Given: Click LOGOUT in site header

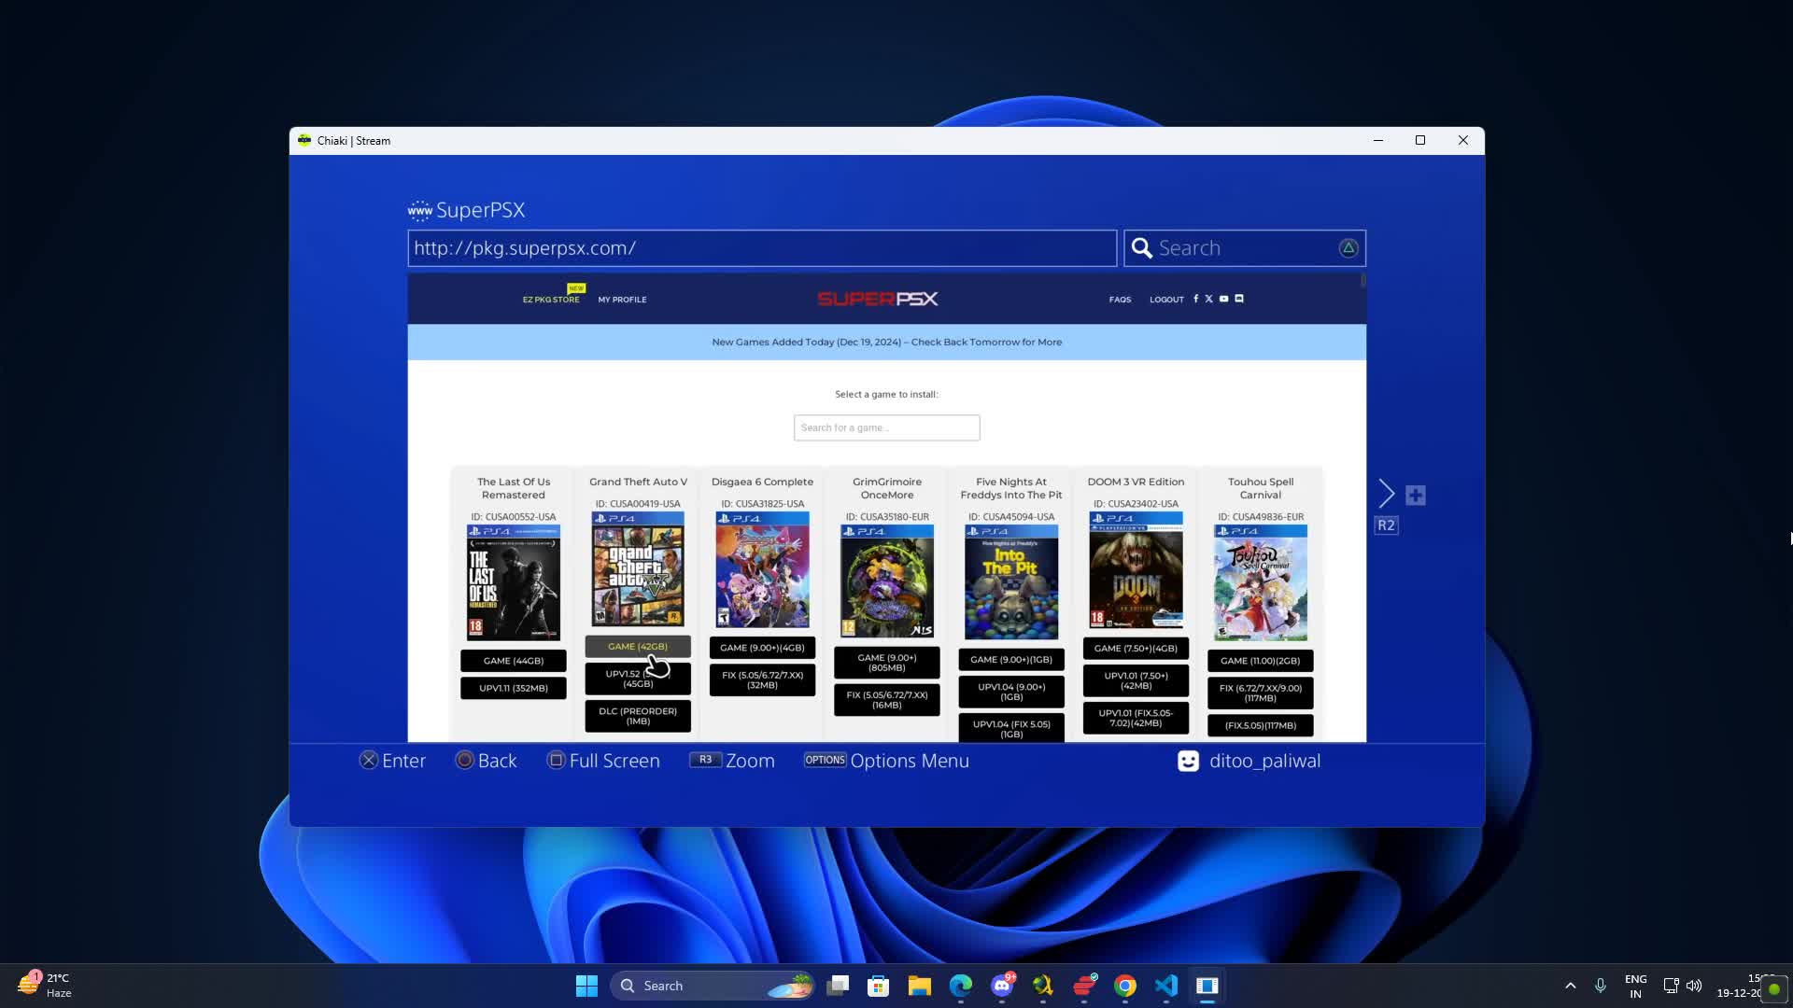Looking at the screenshot, I should (x=1166, y=300).
